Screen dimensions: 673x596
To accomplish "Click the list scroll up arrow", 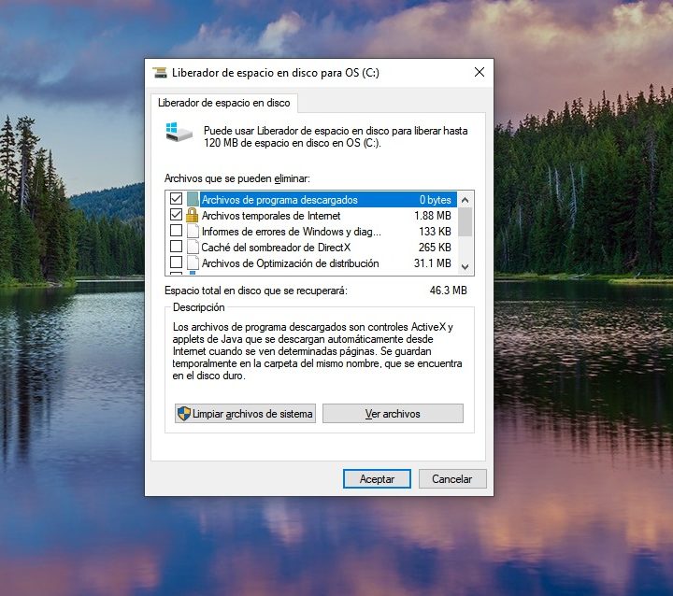I will tap(465, 200).
